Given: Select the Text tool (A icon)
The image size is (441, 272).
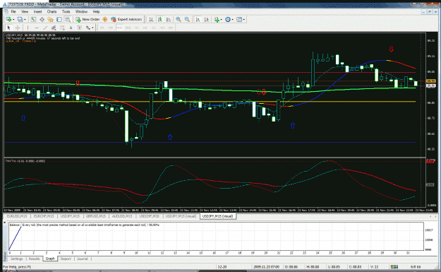Looking at the screenshot, I should 71,28.
